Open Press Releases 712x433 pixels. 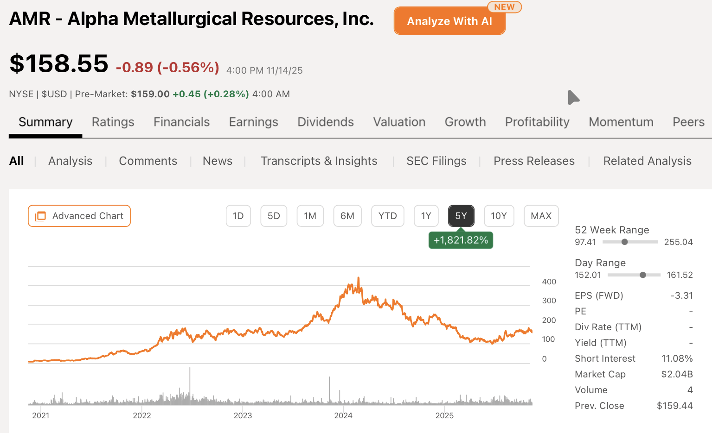coord(534,161)
